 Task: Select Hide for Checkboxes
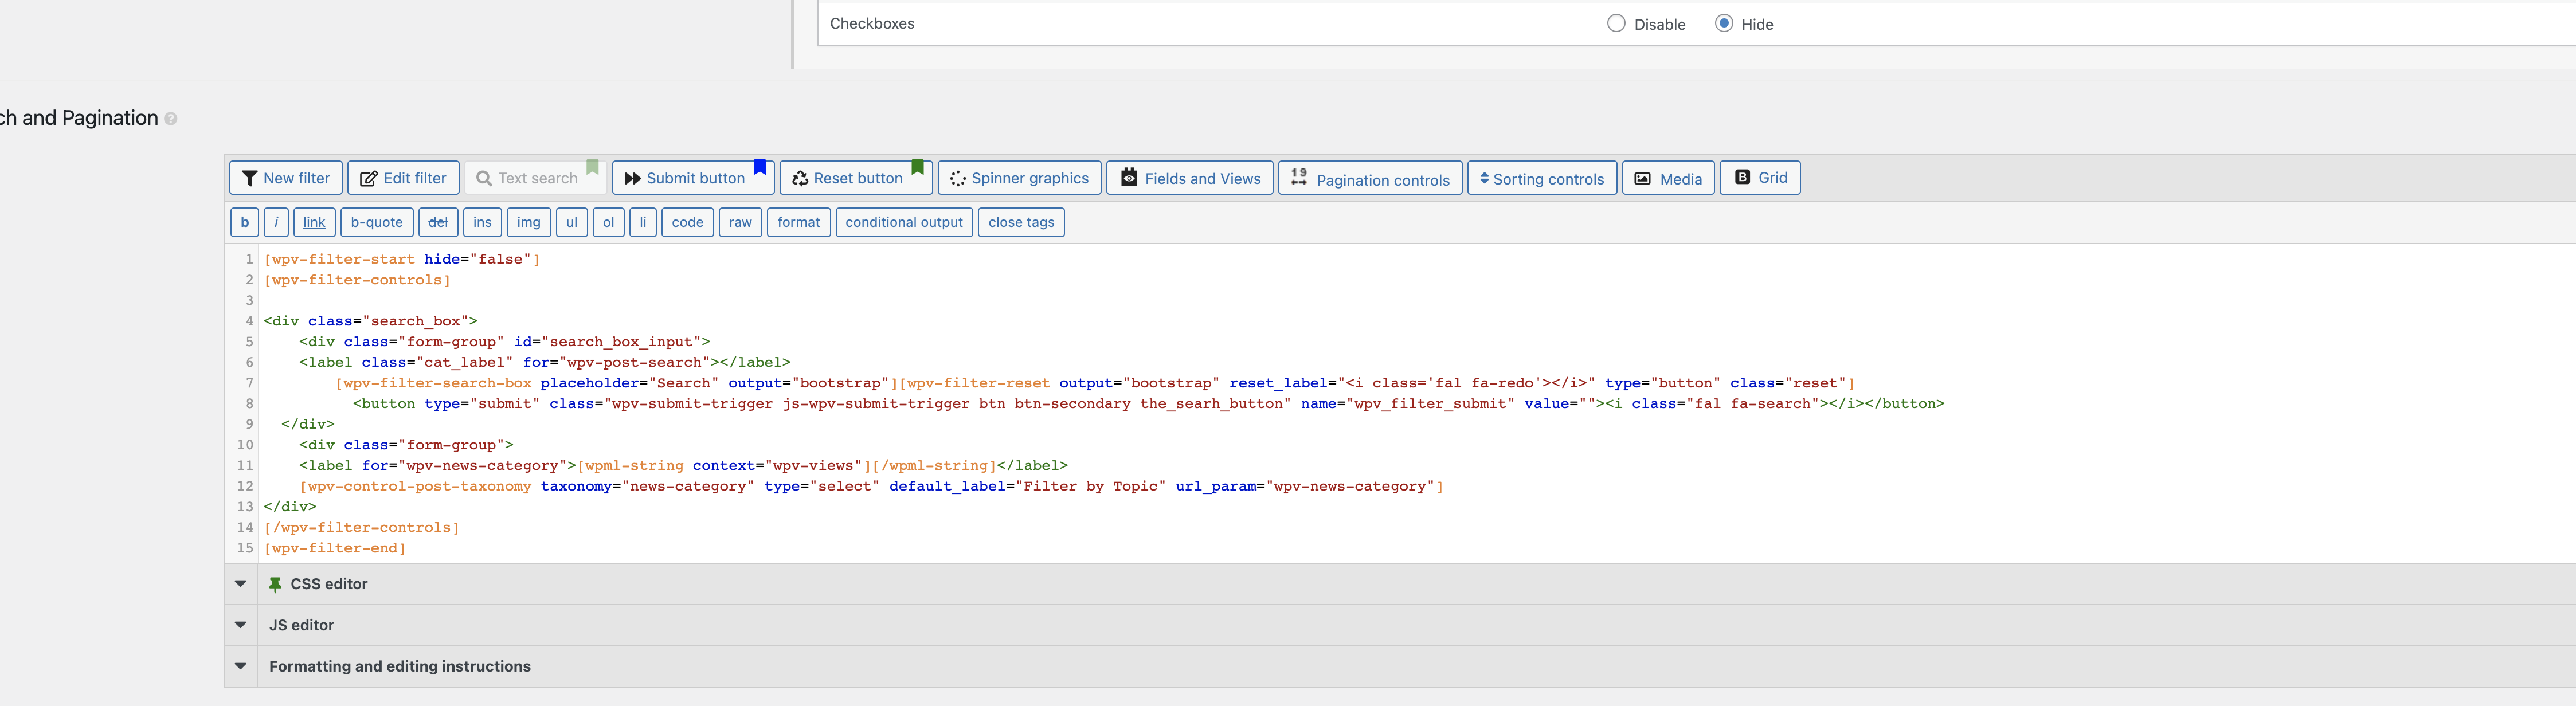tap(1724, 23)
